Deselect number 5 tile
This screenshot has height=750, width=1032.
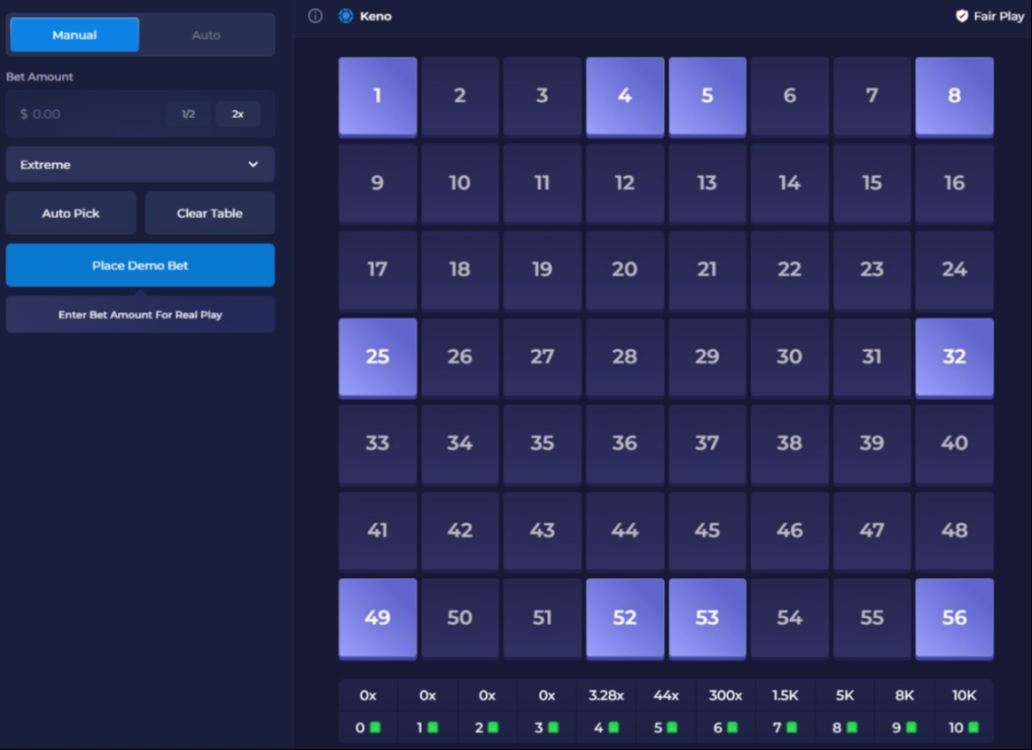708,97
